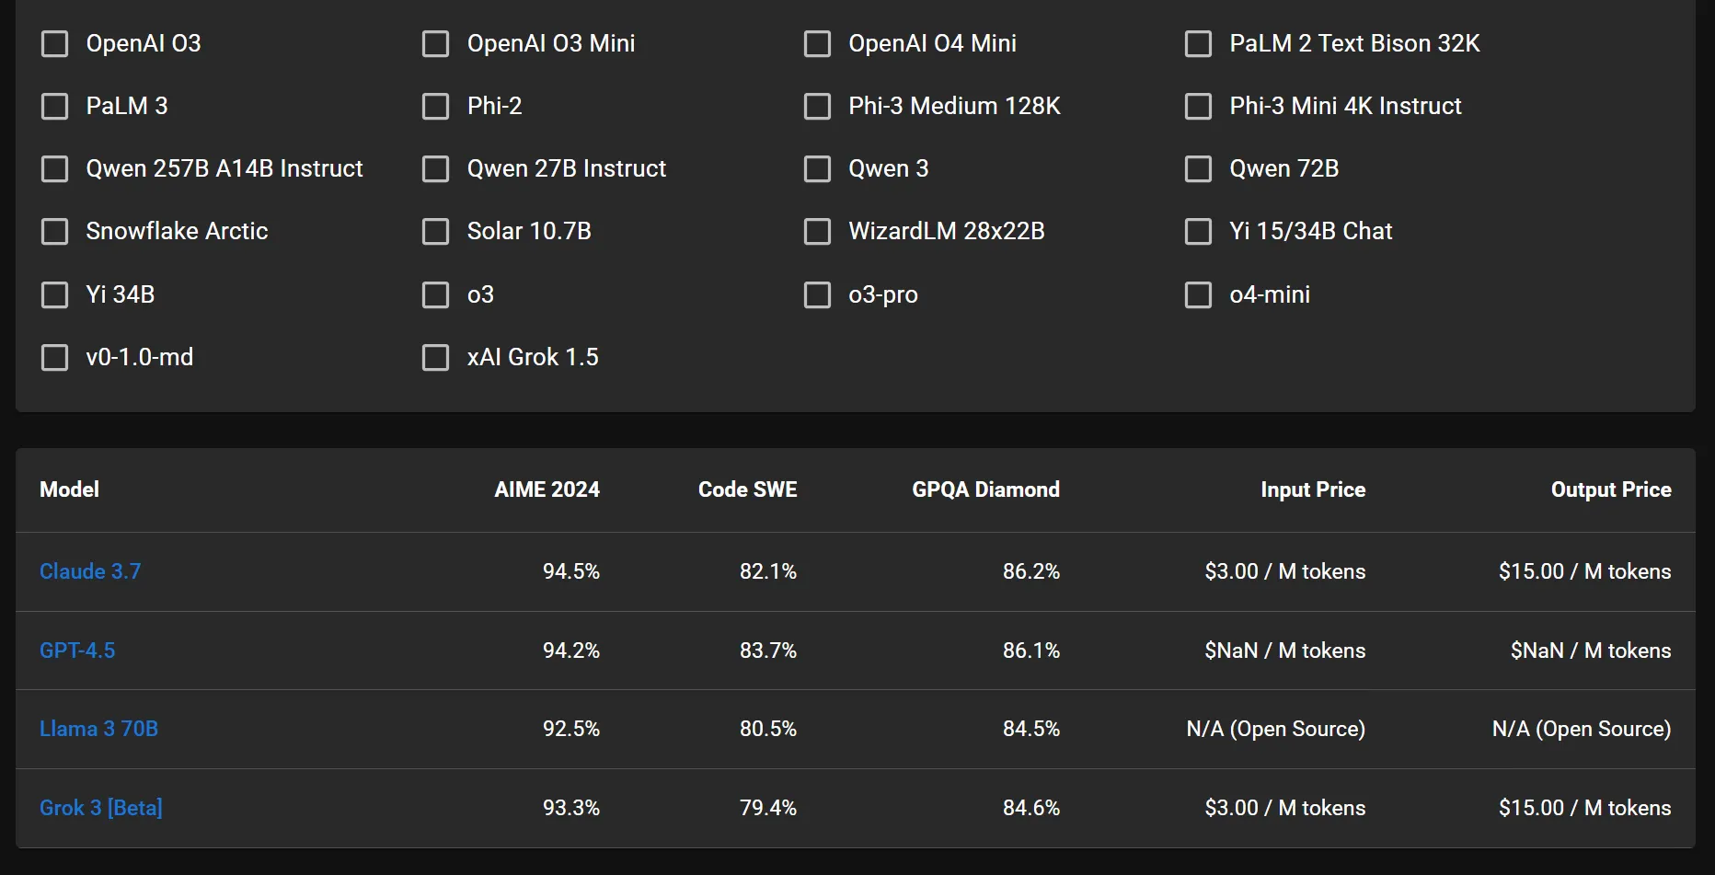Click GPT-4.5 GPQA value 86.1%
Screen dimensions: 1715x875
1031,650
